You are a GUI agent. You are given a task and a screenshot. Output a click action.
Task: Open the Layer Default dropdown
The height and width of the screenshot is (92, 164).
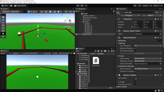(x=154, y=15)
